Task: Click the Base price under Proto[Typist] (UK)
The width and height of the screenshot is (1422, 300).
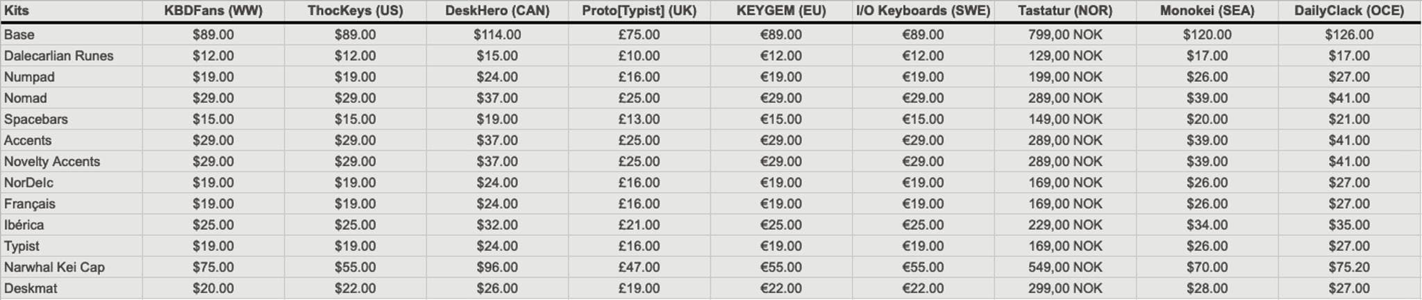Action: [639, 35]
